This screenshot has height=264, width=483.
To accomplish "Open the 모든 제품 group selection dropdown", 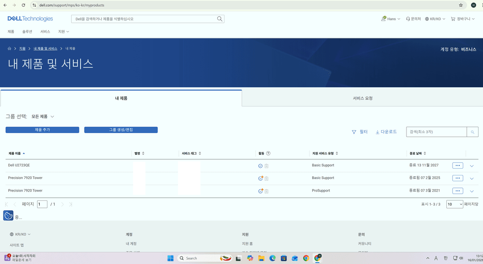I will [42, 116].
